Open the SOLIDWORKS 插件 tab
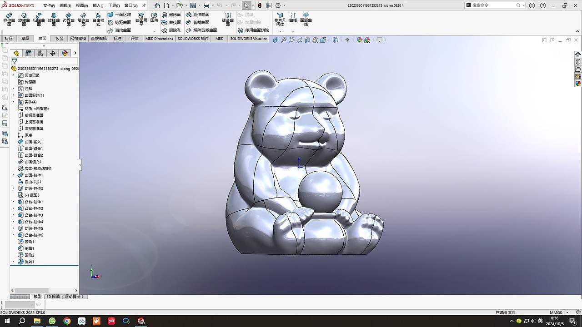This screenshot has width=582, height=327. point(192,38)
